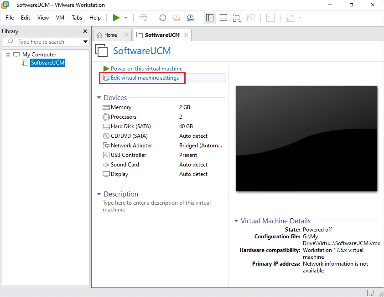Collapse the Devices section

99,97
